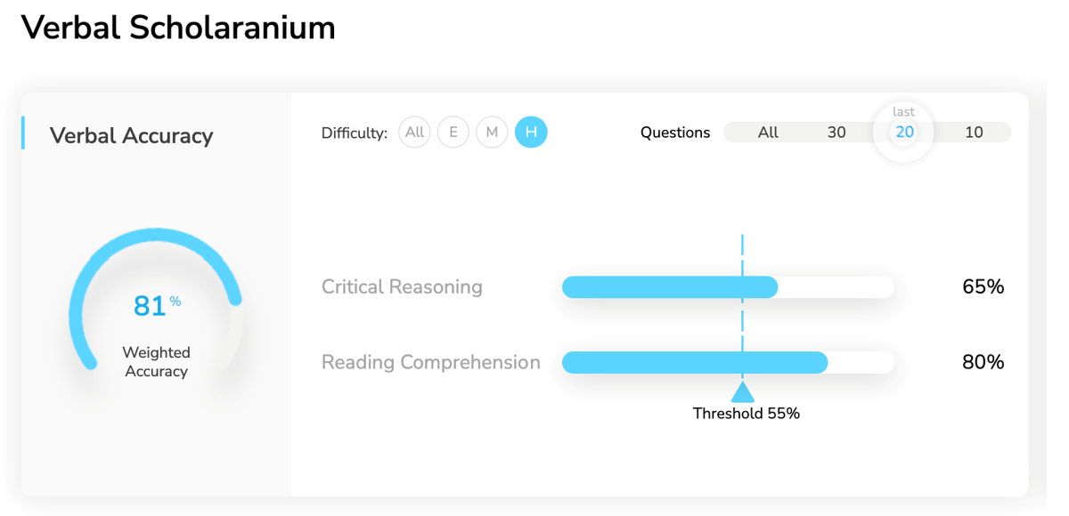Choose last 10 questions option
The width and height of the screenshot is (1069, 516).
pos(974,133)
